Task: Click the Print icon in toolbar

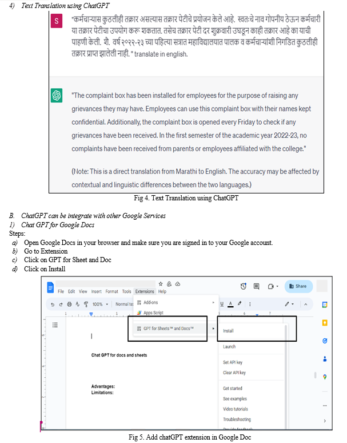Action: click(x=69, y=304)
